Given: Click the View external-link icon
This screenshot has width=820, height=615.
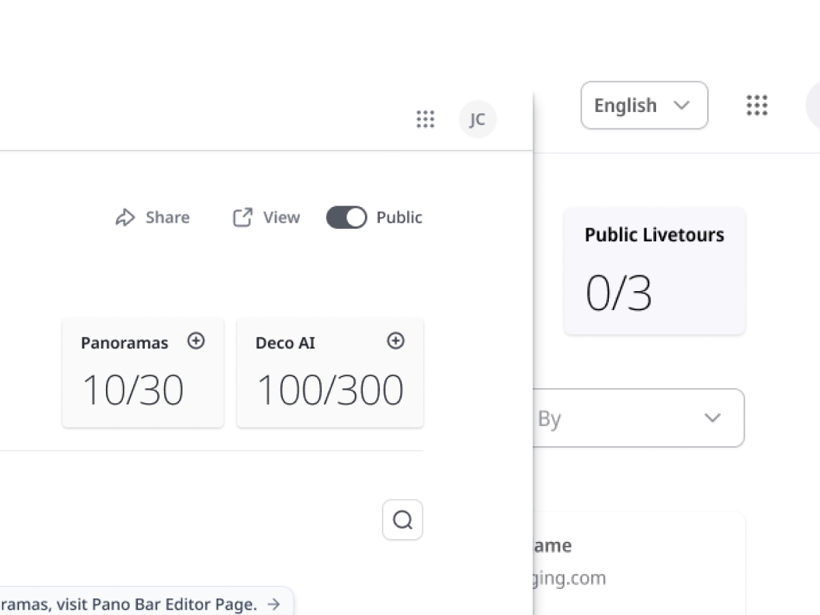Looking at the screenshot, I should [x=243, y=217].
